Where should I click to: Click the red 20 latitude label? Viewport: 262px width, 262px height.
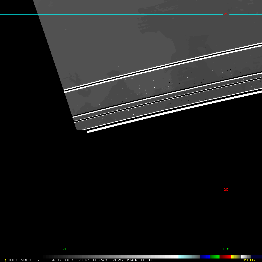pyautogui.click(x=226, y=190)
